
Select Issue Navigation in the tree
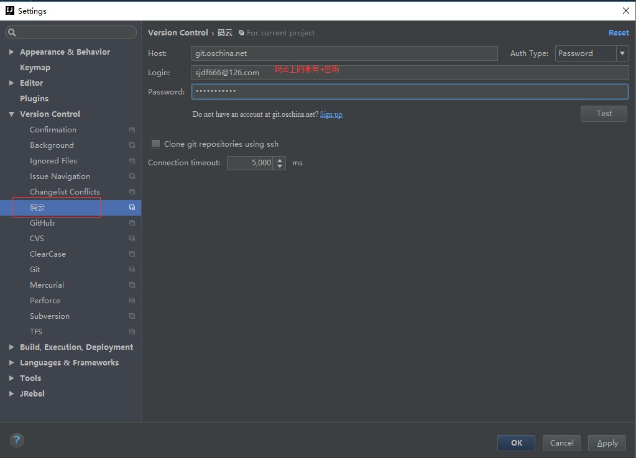pos(60,176)
